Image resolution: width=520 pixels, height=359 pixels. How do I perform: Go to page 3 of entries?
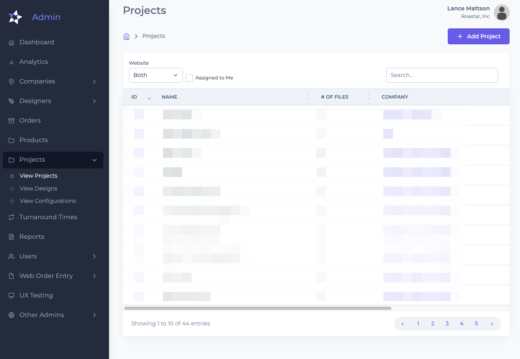[447, 323]
